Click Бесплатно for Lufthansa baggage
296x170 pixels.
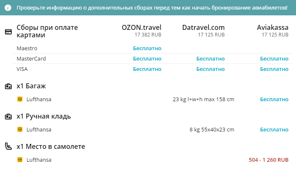pos(274,100)
